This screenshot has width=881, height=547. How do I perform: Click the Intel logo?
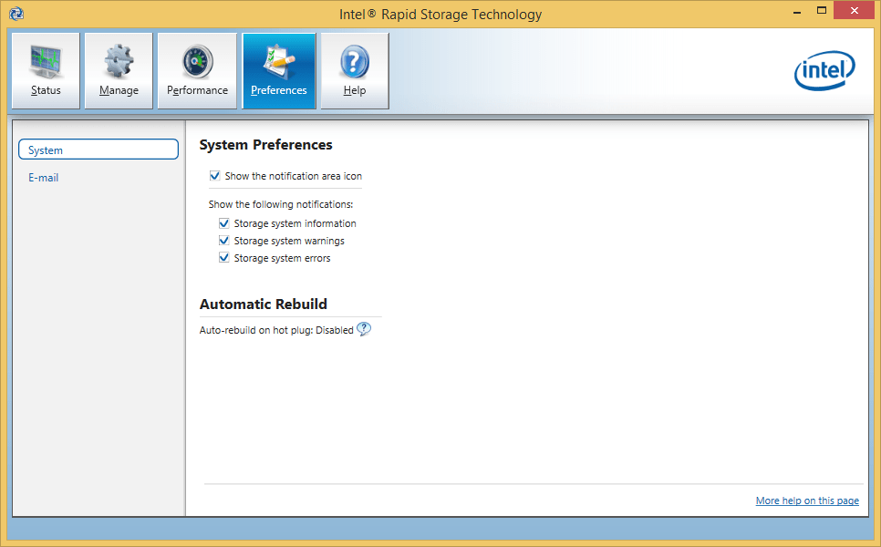tap(824, 71)
